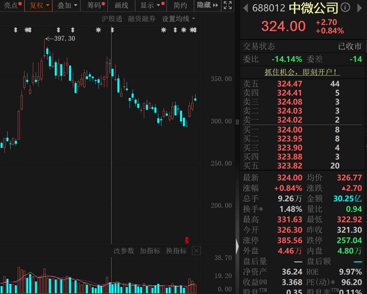Viewport: 367px width, 294px height.
Task: Select the 画线 drawing tool
Action: point(121,5)
